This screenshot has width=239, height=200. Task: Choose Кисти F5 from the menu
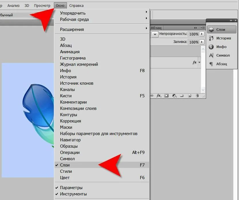(x=102, y=96)
